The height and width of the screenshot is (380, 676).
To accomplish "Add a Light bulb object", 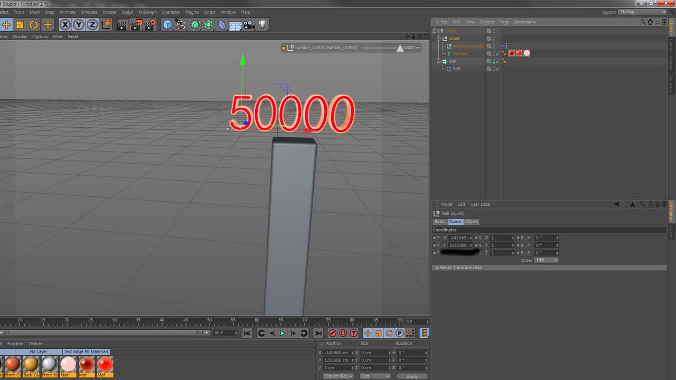I will (x=262, y=25).
